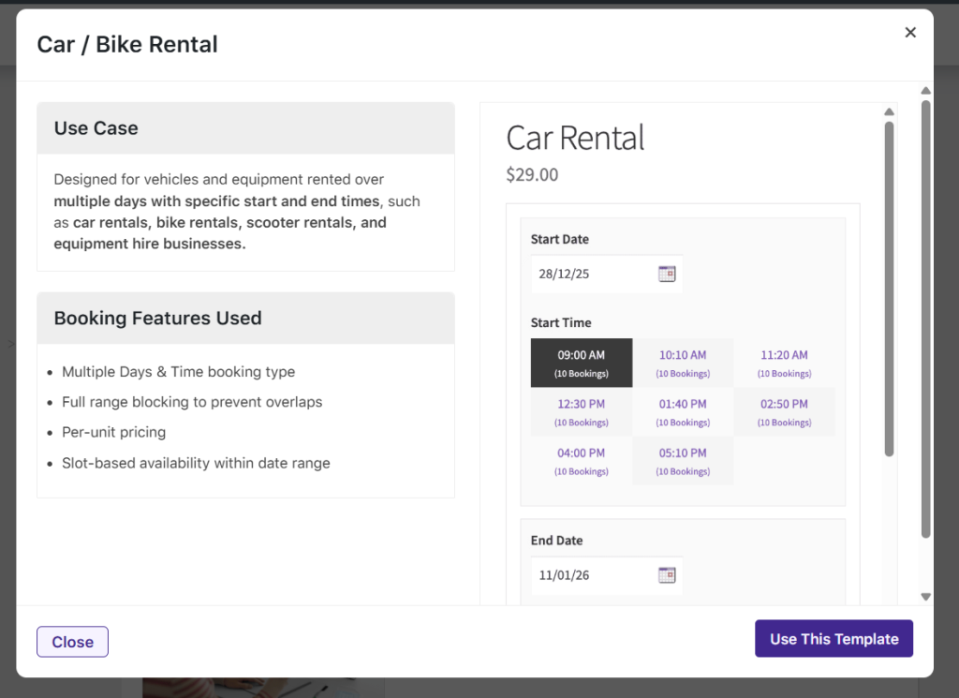Open the Start Date calendar picker
This screenshot has height=698, width=959.
667,274
